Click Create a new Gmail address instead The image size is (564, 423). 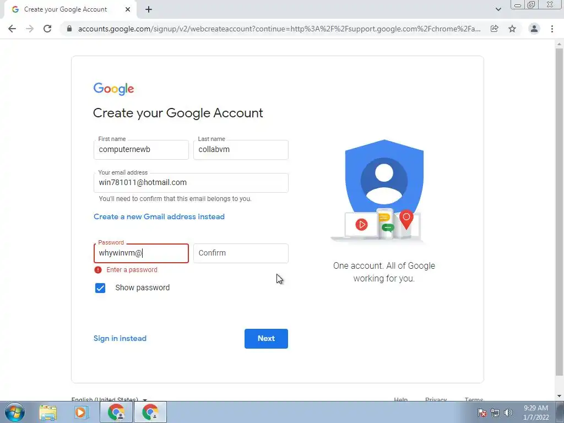tap(159, 216)
